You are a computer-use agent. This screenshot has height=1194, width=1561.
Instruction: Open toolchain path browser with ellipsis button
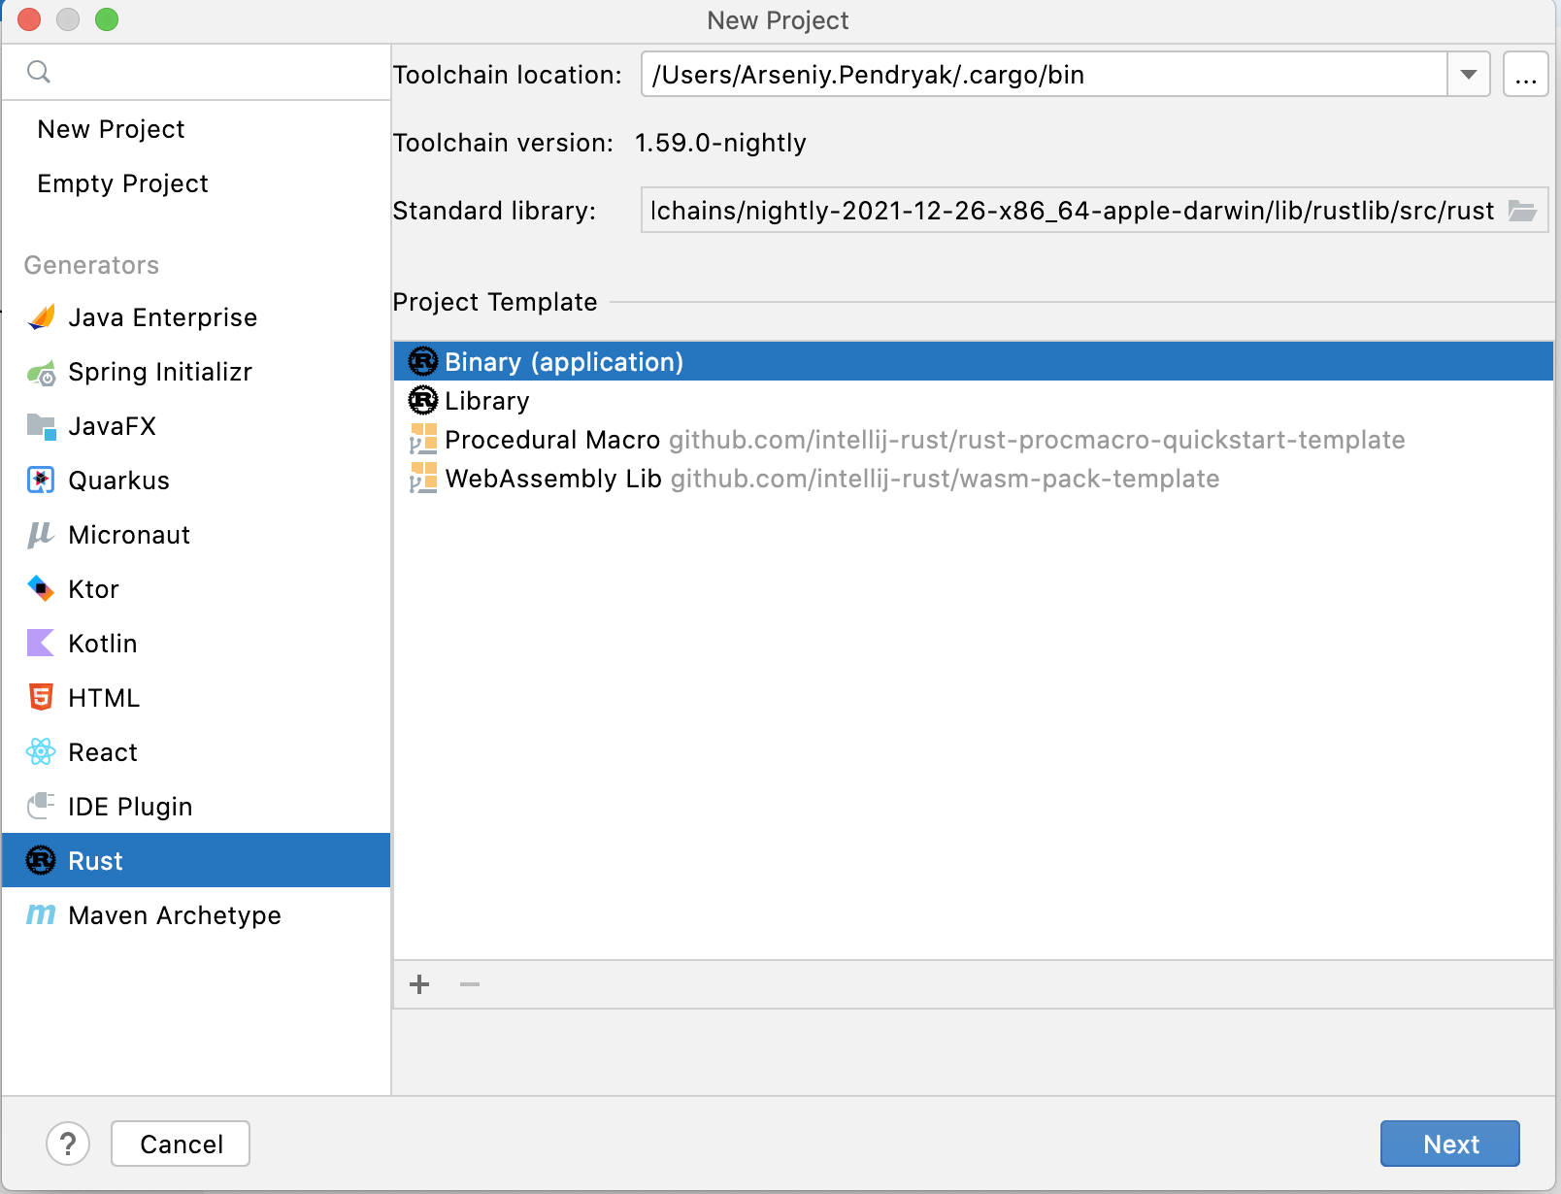[x=1525, y=75]
